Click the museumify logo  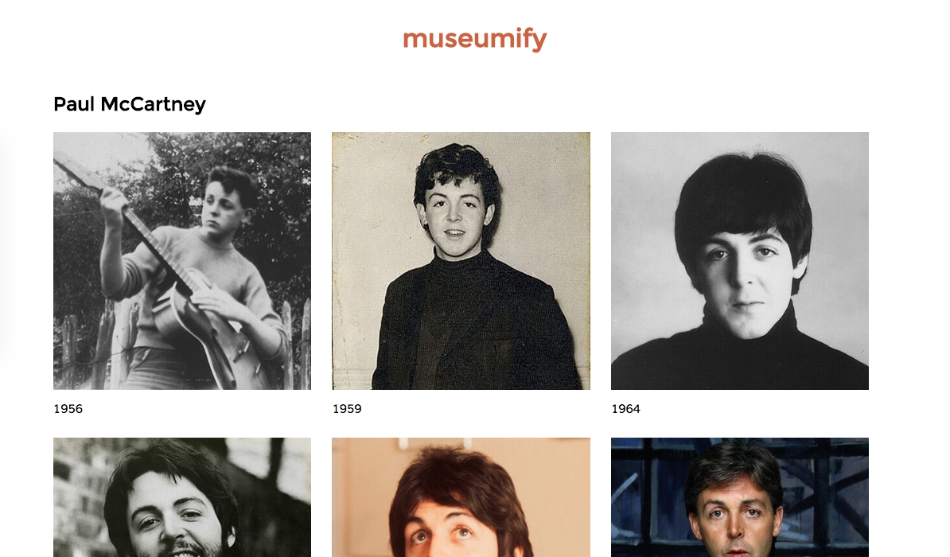tap(475, 40)
